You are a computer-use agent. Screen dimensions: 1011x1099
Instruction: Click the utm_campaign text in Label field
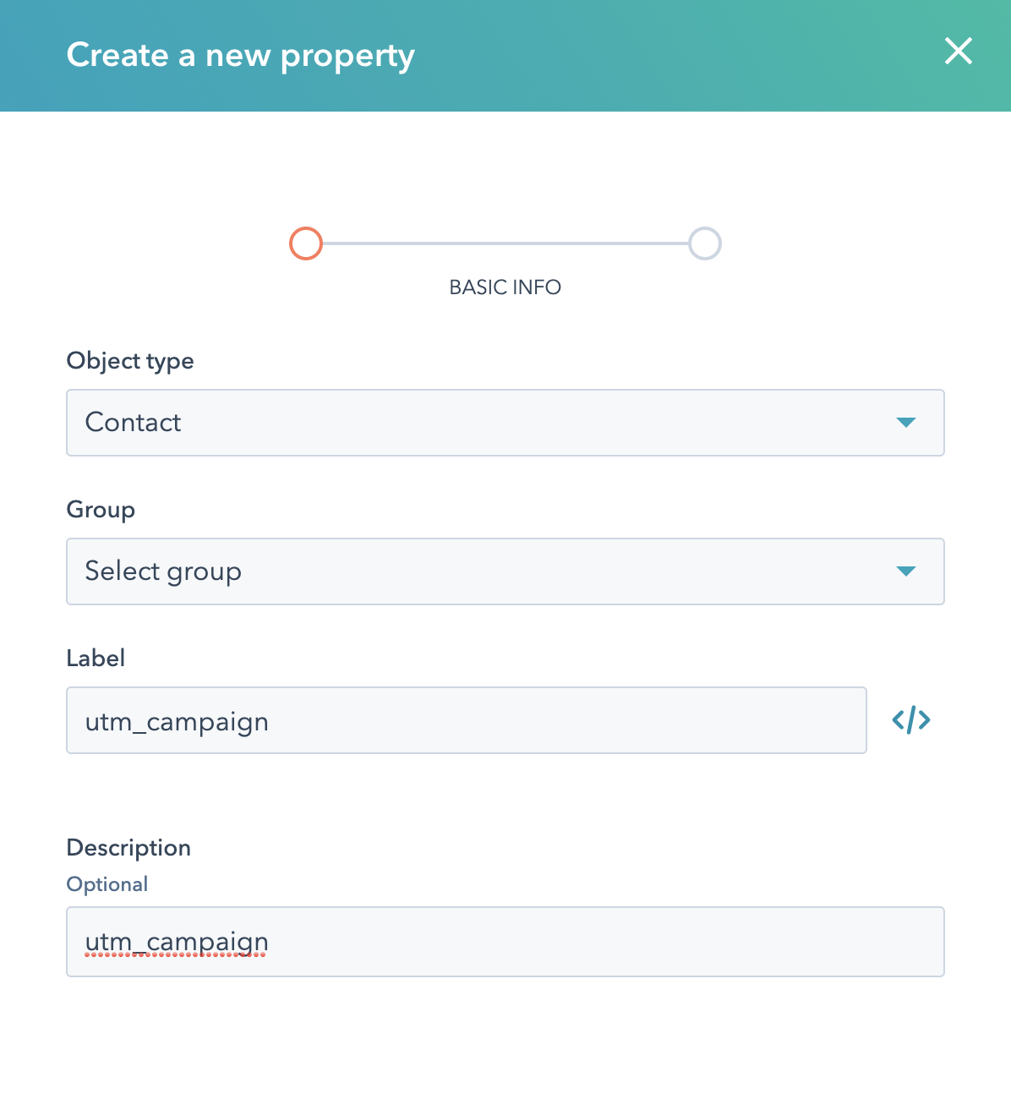click(x=177, y=722)
